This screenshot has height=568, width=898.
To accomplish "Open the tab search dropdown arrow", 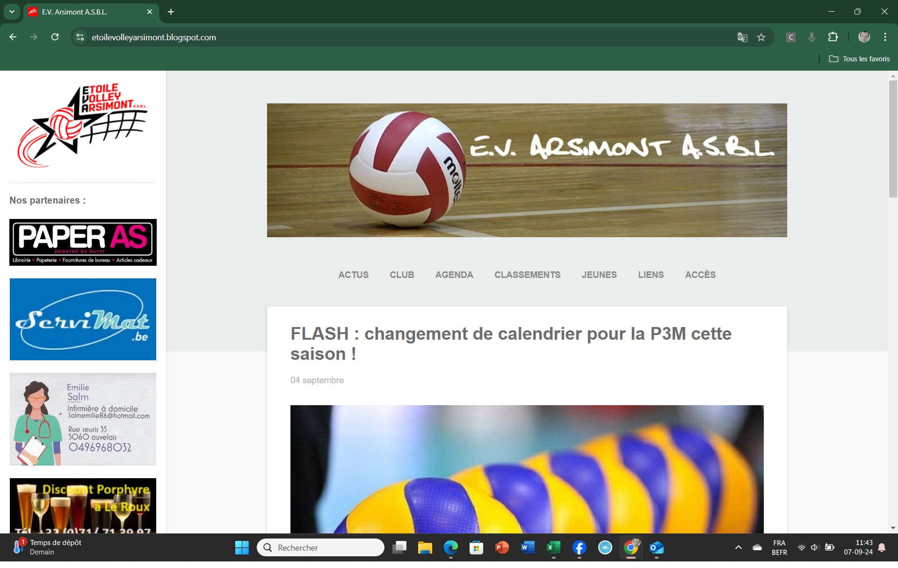I will [12, 12].
